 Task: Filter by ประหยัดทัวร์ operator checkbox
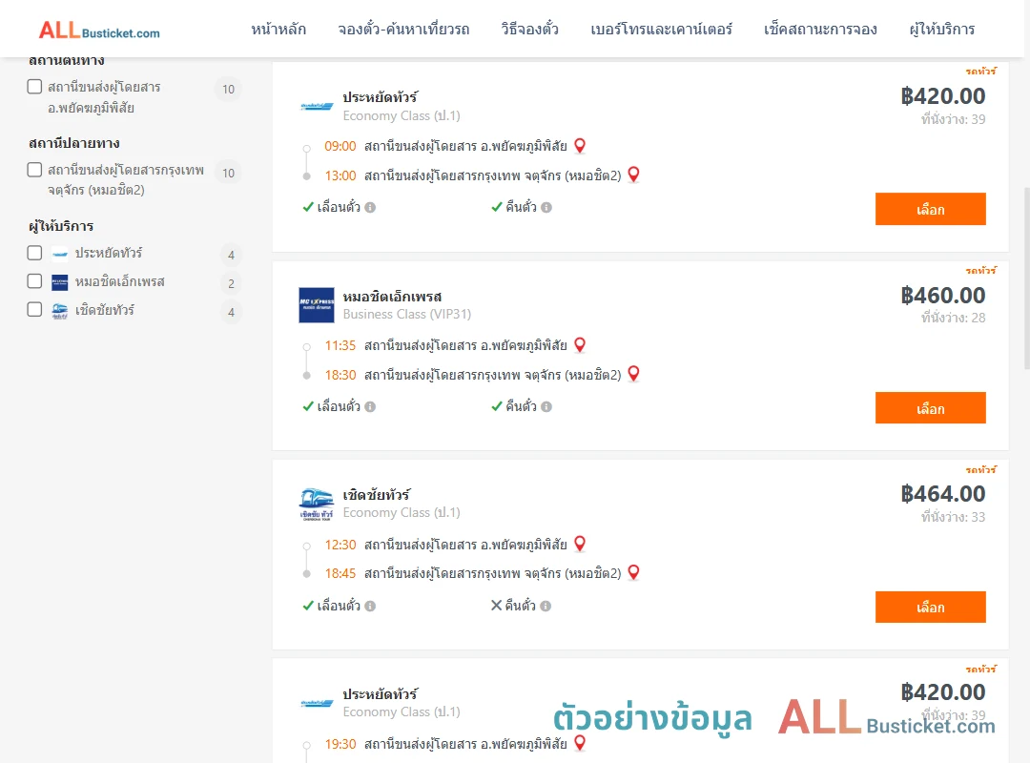pyautogui.click(x=35, y=253)
